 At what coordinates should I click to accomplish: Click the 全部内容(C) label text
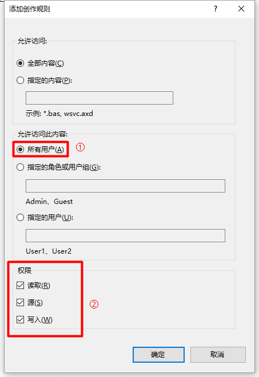pos(46,63)
